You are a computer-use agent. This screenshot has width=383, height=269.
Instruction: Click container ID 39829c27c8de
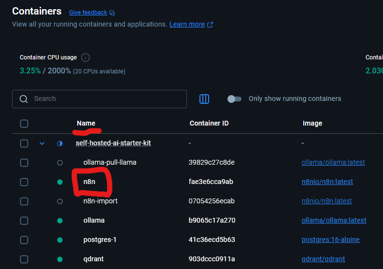pos(212,162)
